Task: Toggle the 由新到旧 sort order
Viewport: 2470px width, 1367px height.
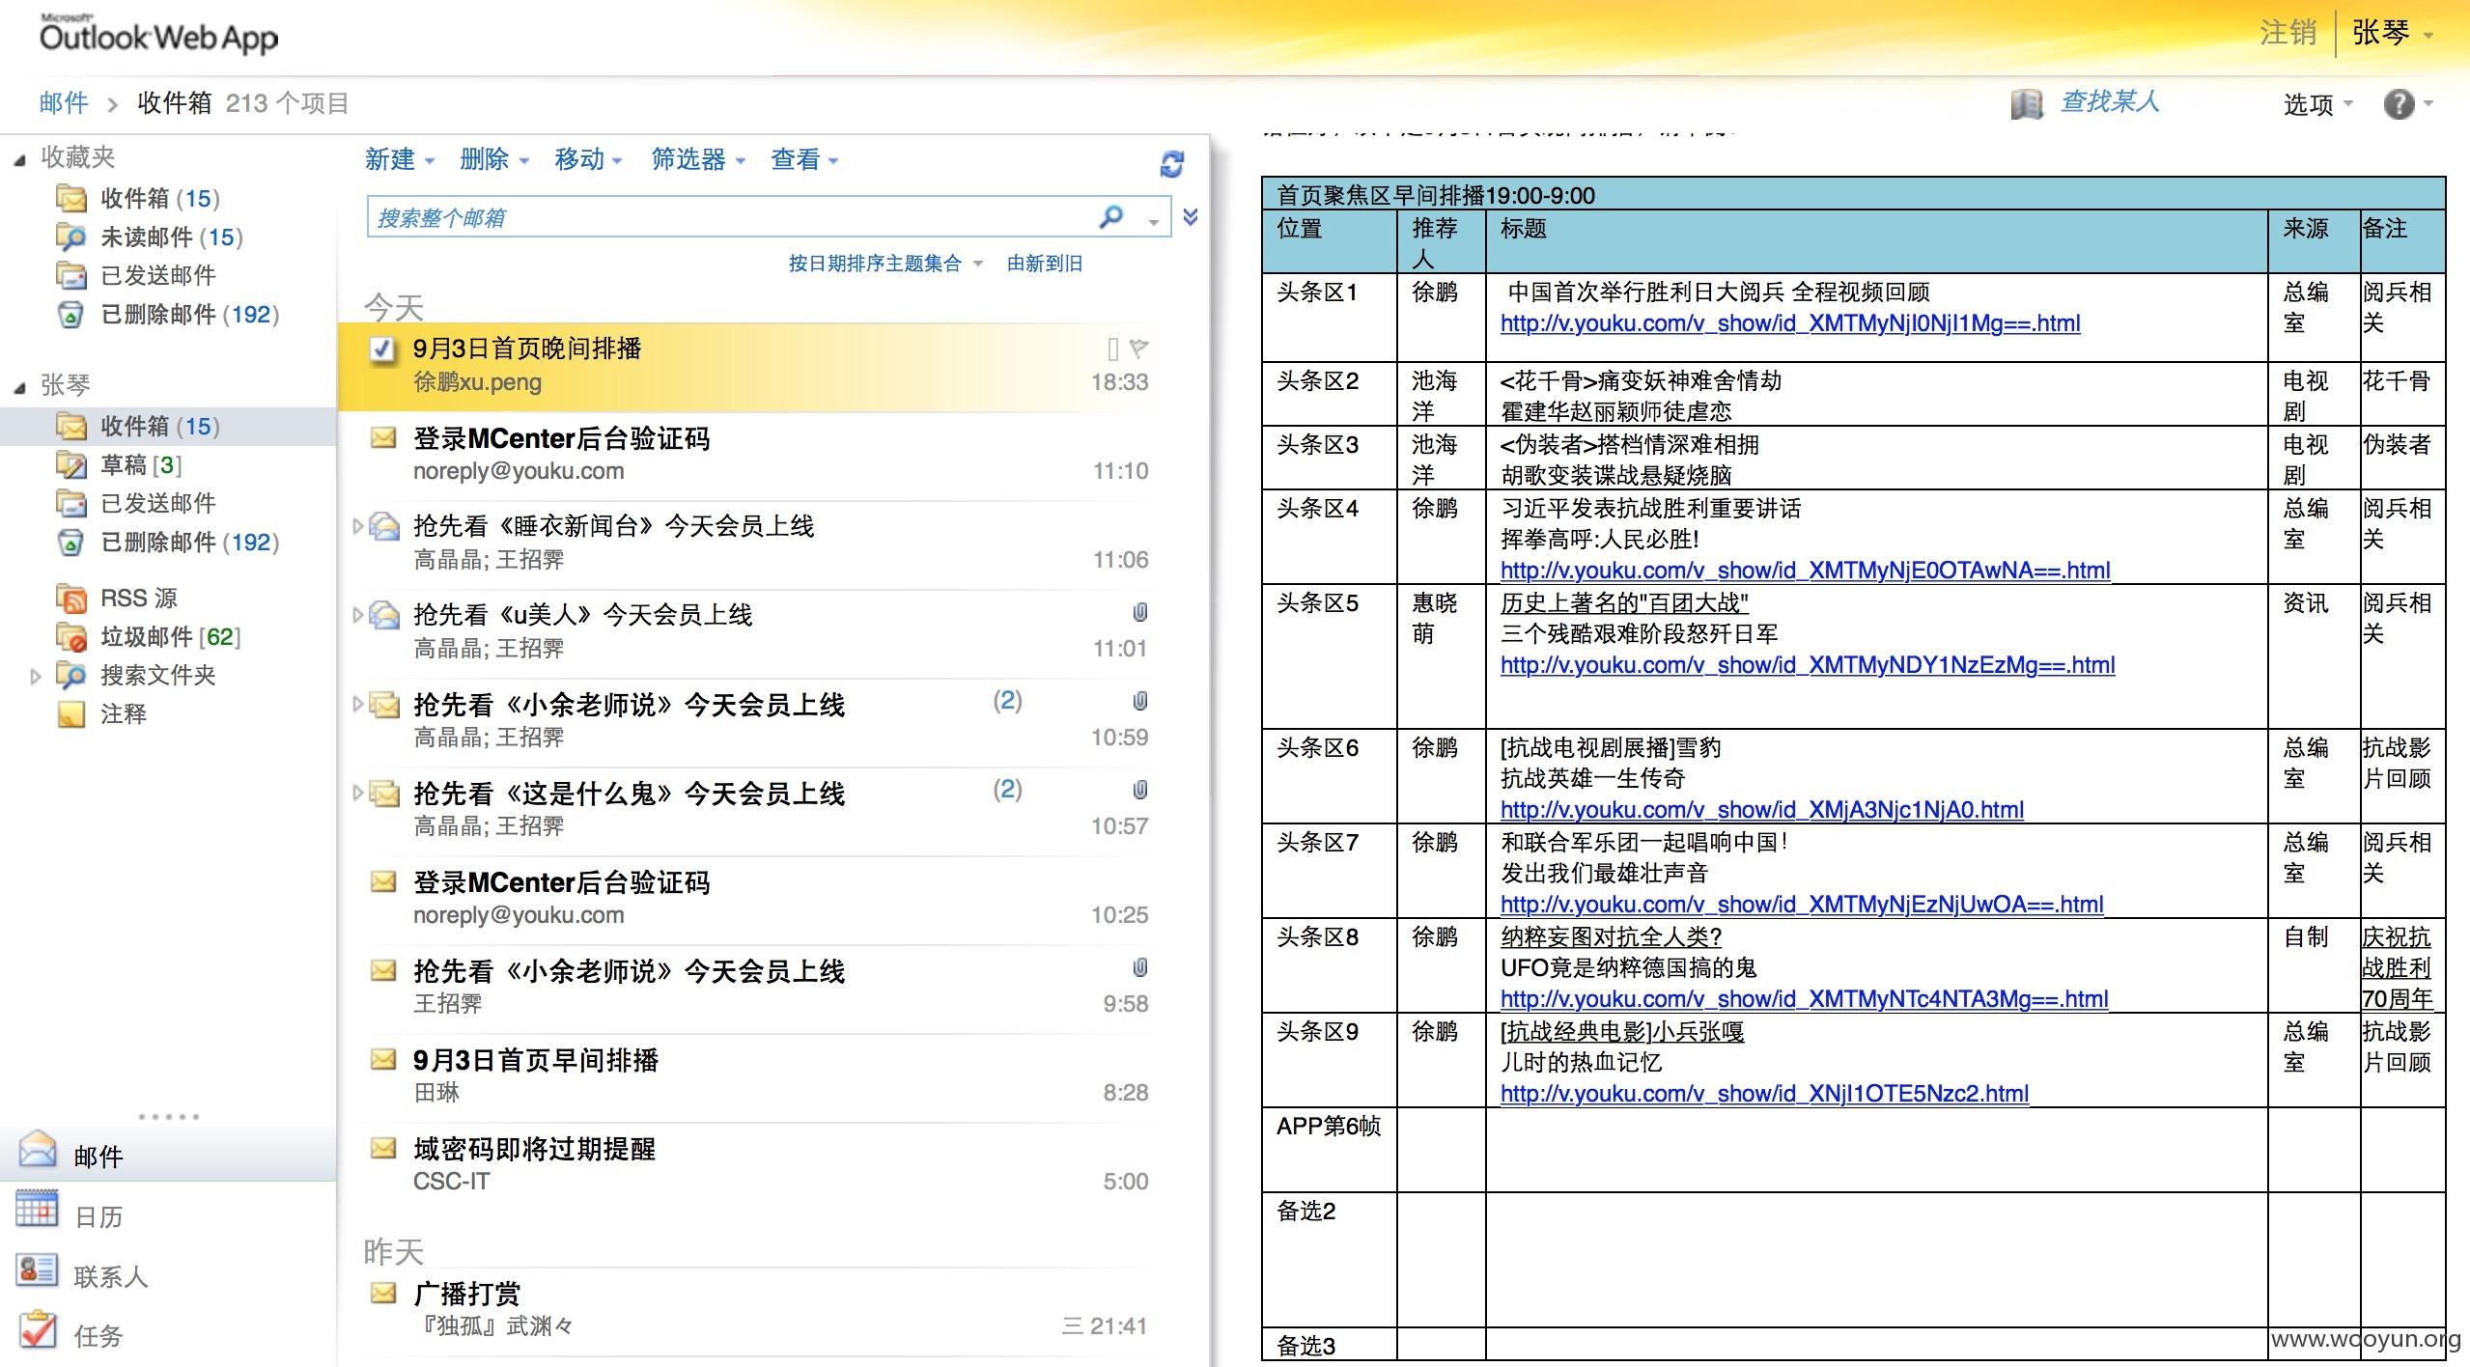Action: pyautogui.click(x=1044, y=264)
